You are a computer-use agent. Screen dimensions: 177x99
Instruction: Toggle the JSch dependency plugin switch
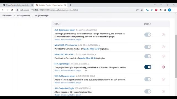point(148,35)
